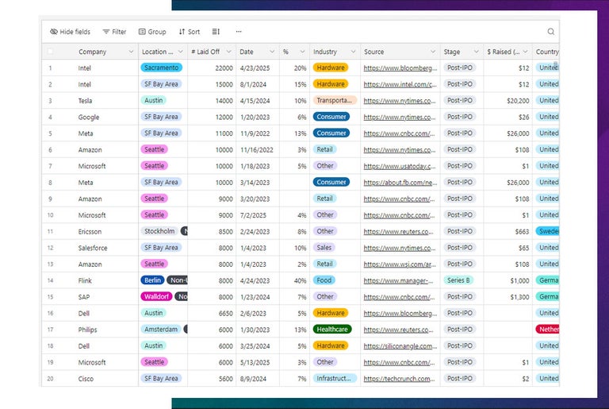Click the Amsterdam location tag
Screen dimensions: 609x409
[x=161, y=329]
